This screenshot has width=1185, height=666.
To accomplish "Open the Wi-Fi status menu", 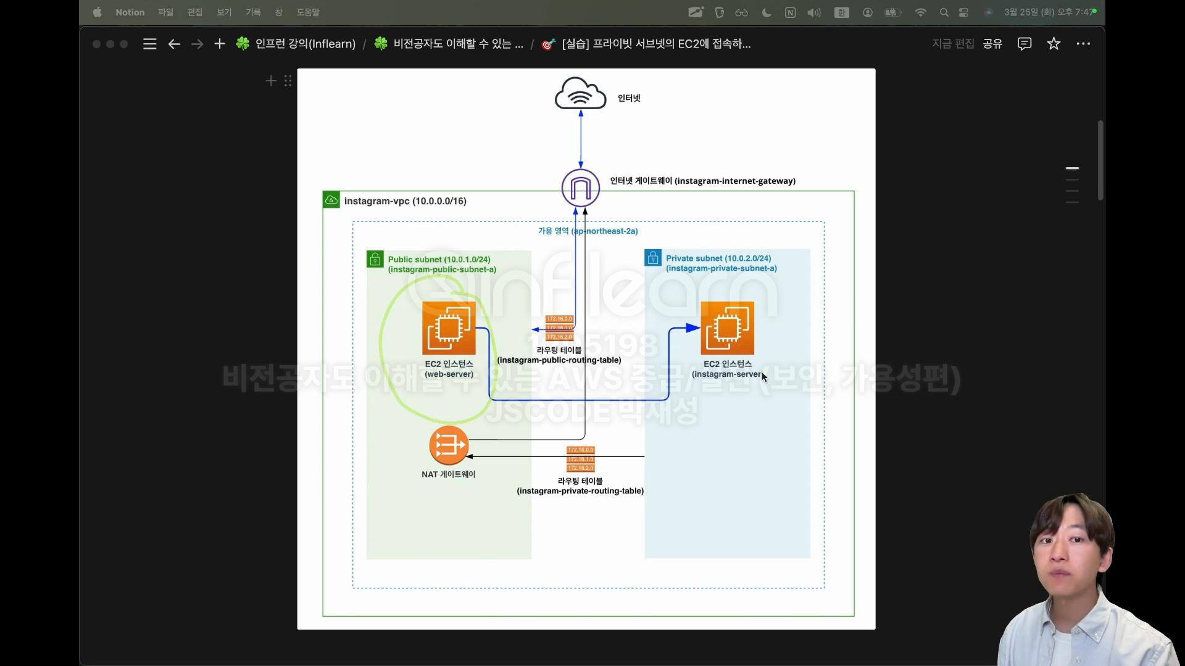I will [x=920, y=12].
